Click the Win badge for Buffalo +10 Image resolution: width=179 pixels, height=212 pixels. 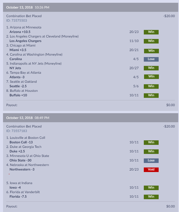click(x=151, y=96)
